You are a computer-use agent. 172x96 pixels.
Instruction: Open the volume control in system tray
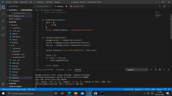point(148,93)
